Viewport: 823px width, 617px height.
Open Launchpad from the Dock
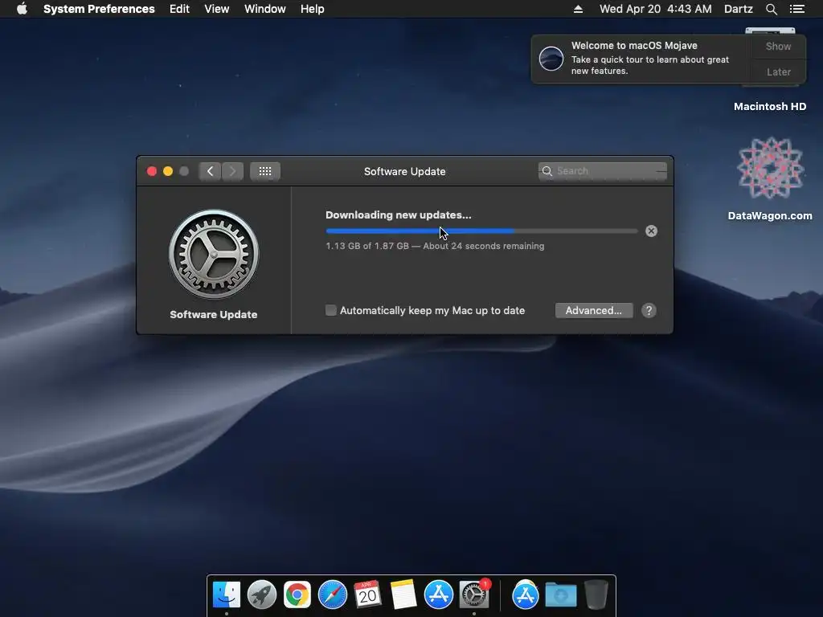coord(261,595)
